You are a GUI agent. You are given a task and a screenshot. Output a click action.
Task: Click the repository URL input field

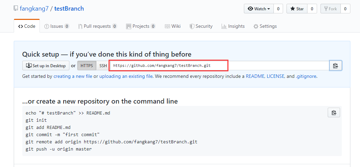[x=219, y=66]
